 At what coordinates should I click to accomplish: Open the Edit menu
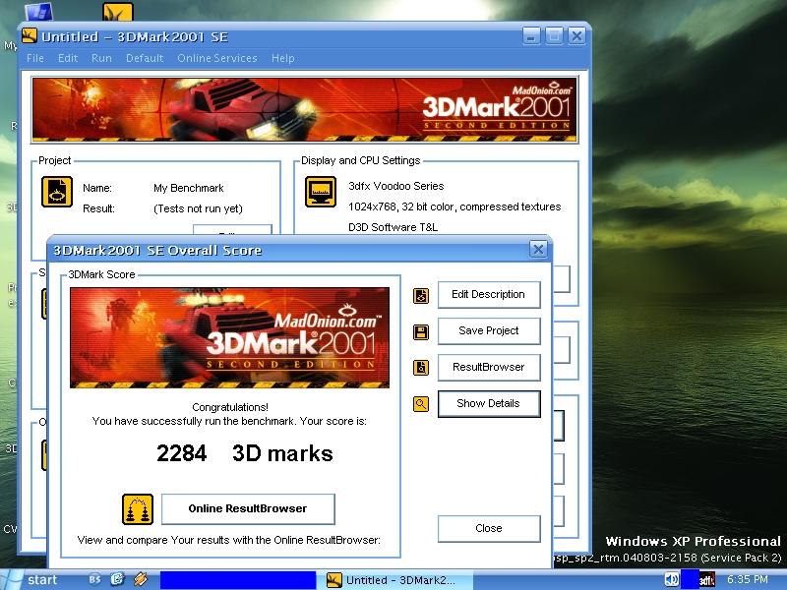68,58
